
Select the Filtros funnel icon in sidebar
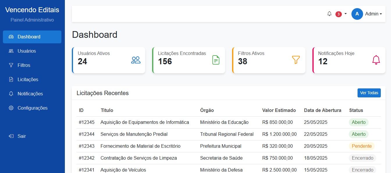tap(11, 65)
